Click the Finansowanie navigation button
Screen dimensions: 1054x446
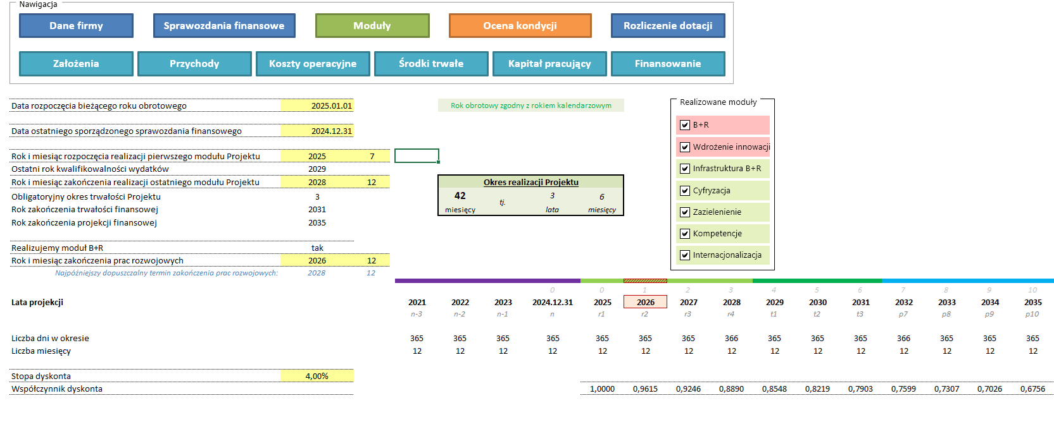[668, 64]
